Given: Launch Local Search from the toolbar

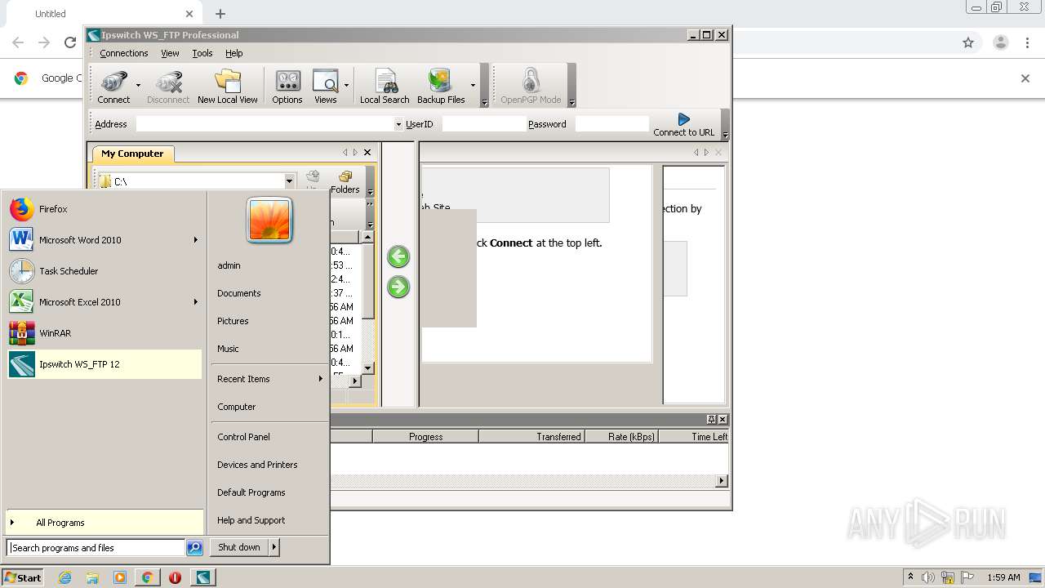Looking at the screenshot, I should [x=385, y=86].
